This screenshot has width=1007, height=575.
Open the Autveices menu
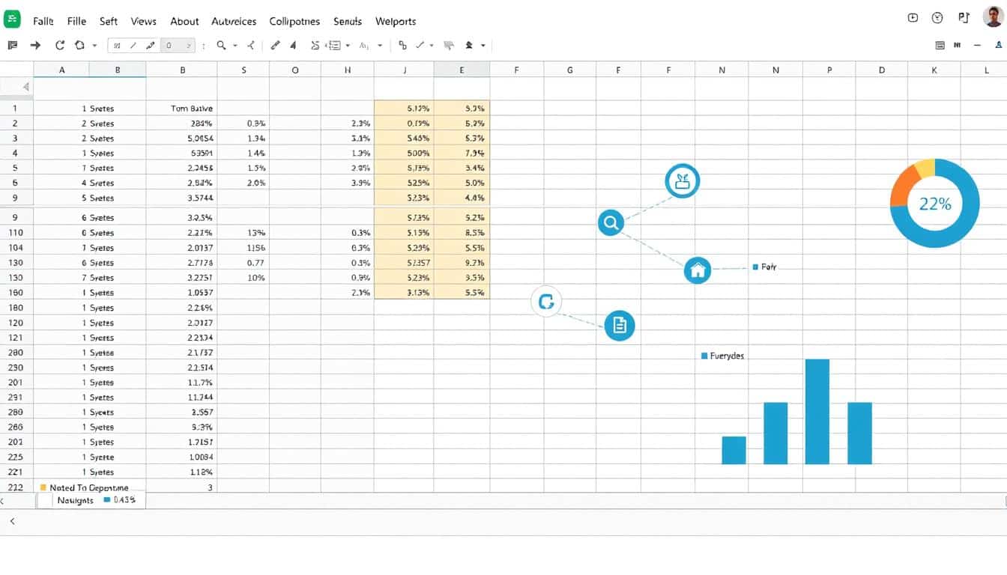[234, 22]
